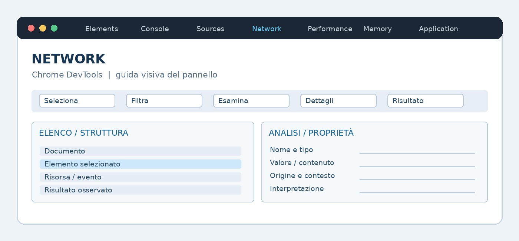The height and width of the screenshot is (241, 519).
Task: Click the Seleziona step button
Action: click(x=77, y=101)
